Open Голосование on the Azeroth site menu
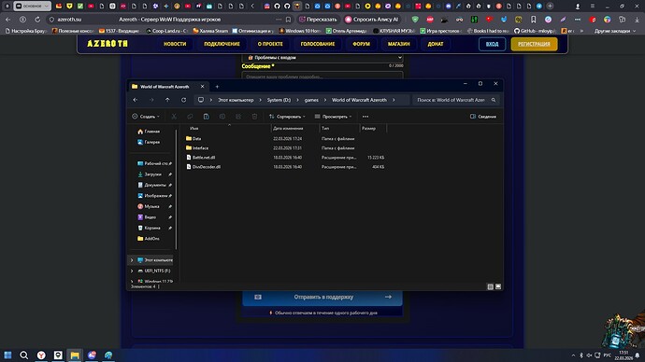This screenshot has height=362, width=645. point(318,44)
